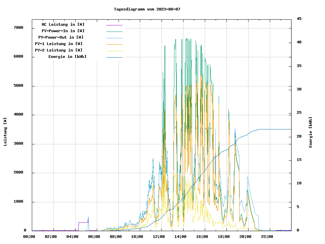Select the 20:00 time axis tick label
325x244 pixels.
[245, 237]
